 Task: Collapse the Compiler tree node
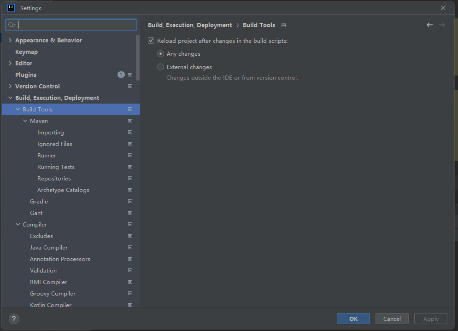pos(18,225)
